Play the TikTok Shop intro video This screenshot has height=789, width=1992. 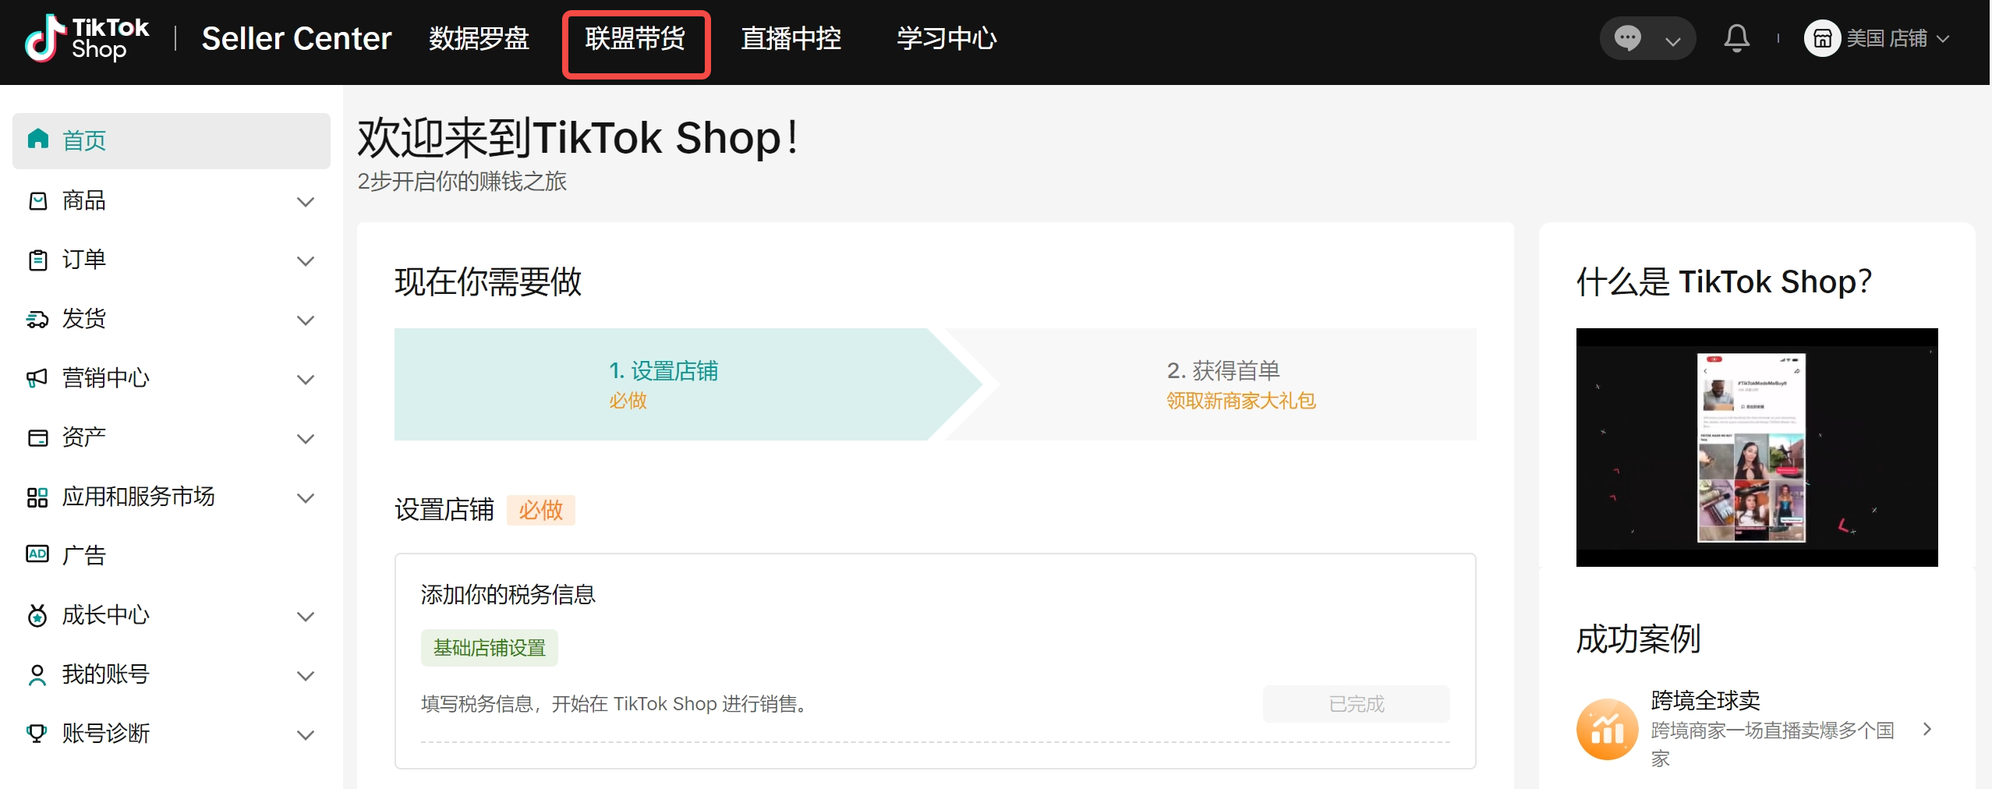tap(1757, 447)
